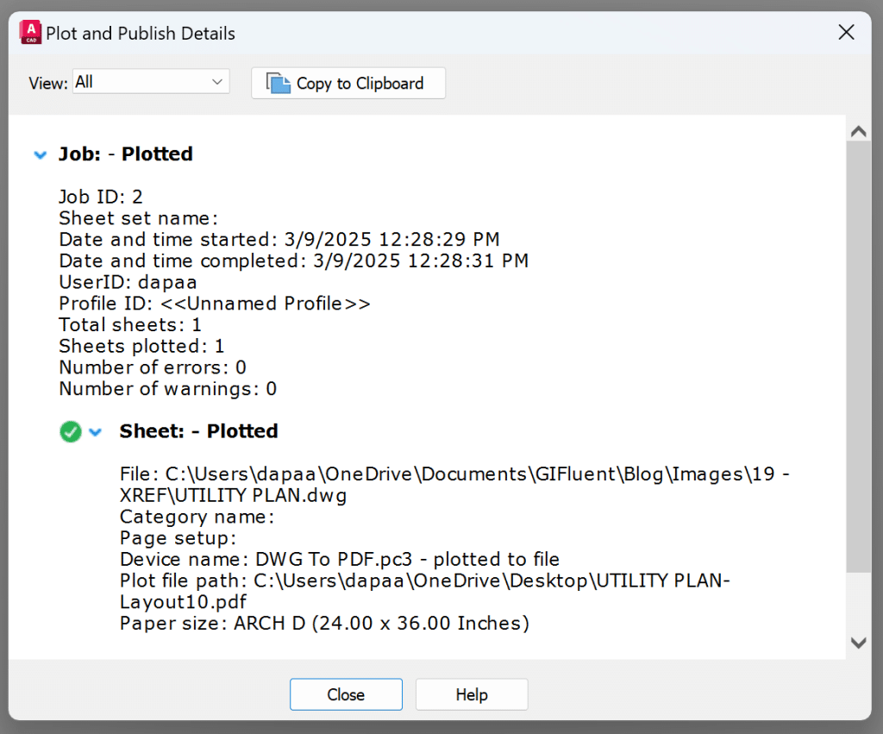
Task: Copy plot details to clipboard
Action: tap(348, 83)
